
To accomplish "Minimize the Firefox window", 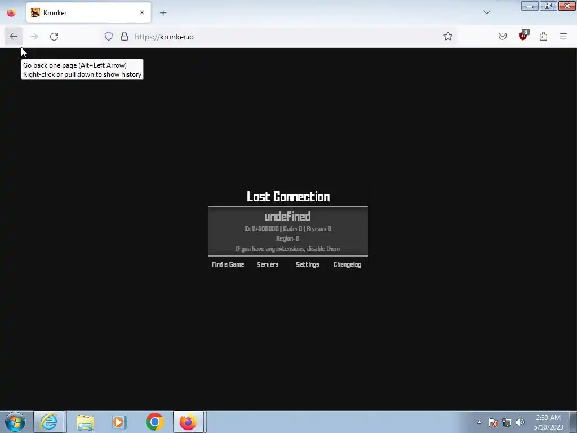I will 530,6.
